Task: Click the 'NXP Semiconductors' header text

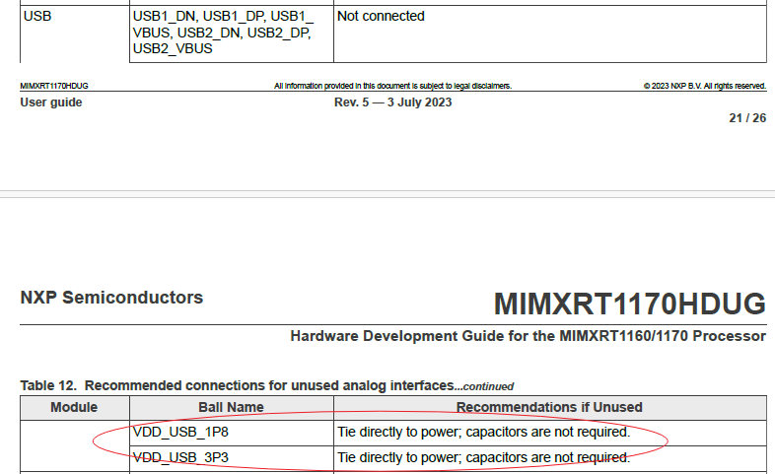Action: pos(111,298)
